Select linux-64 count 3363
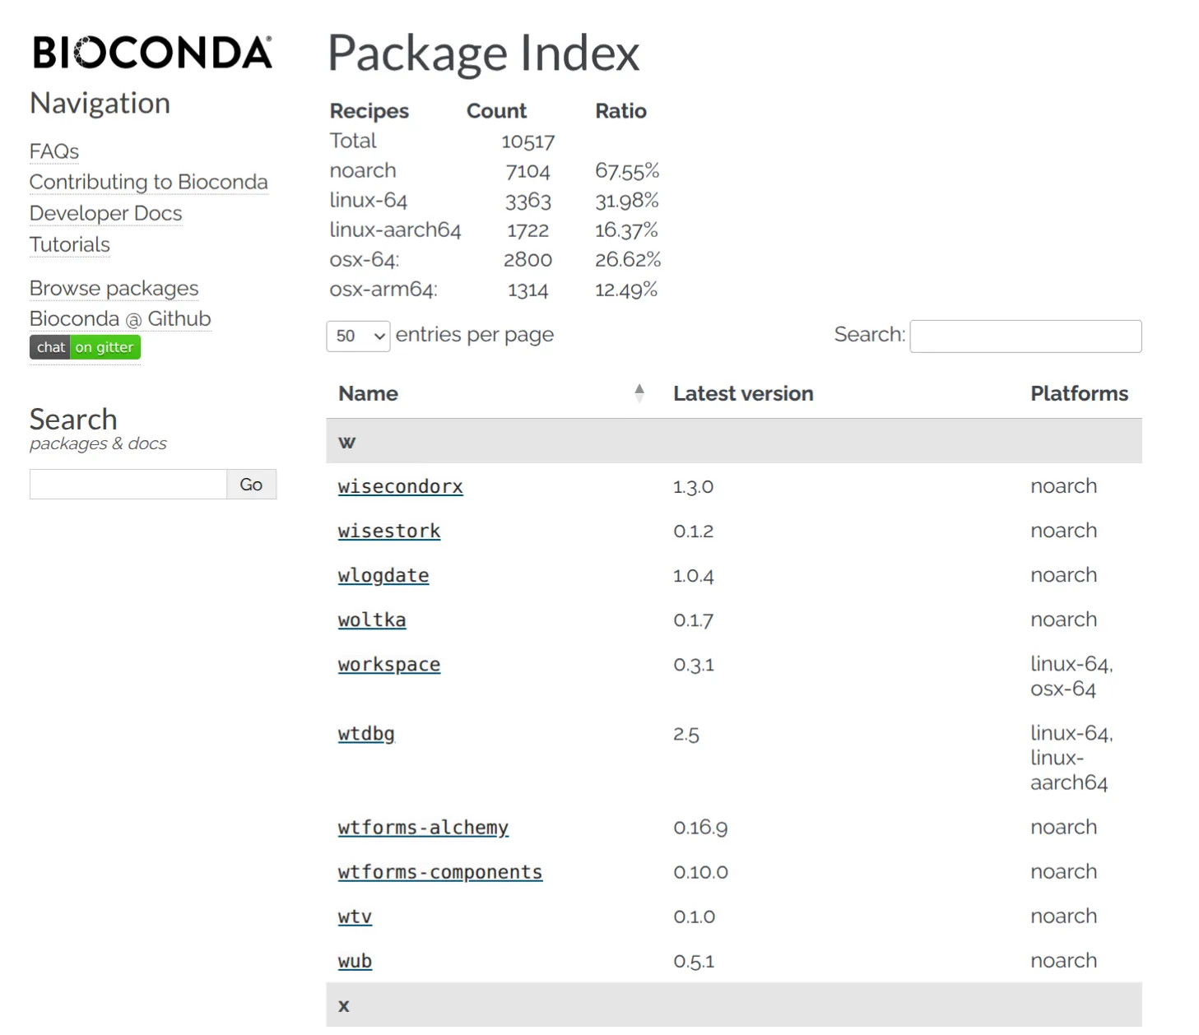Screen dimensions: 1199x1035 point(528,201)
